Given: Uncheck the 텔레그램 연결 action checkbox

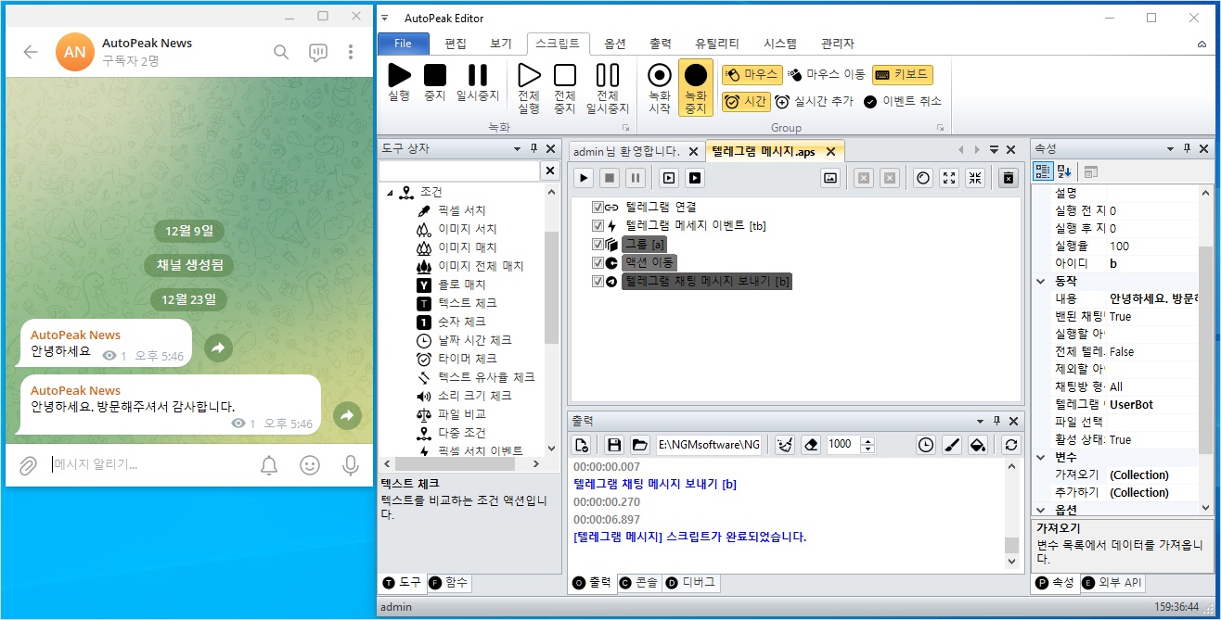Looking at the screenshot, I should pos(598,207).
